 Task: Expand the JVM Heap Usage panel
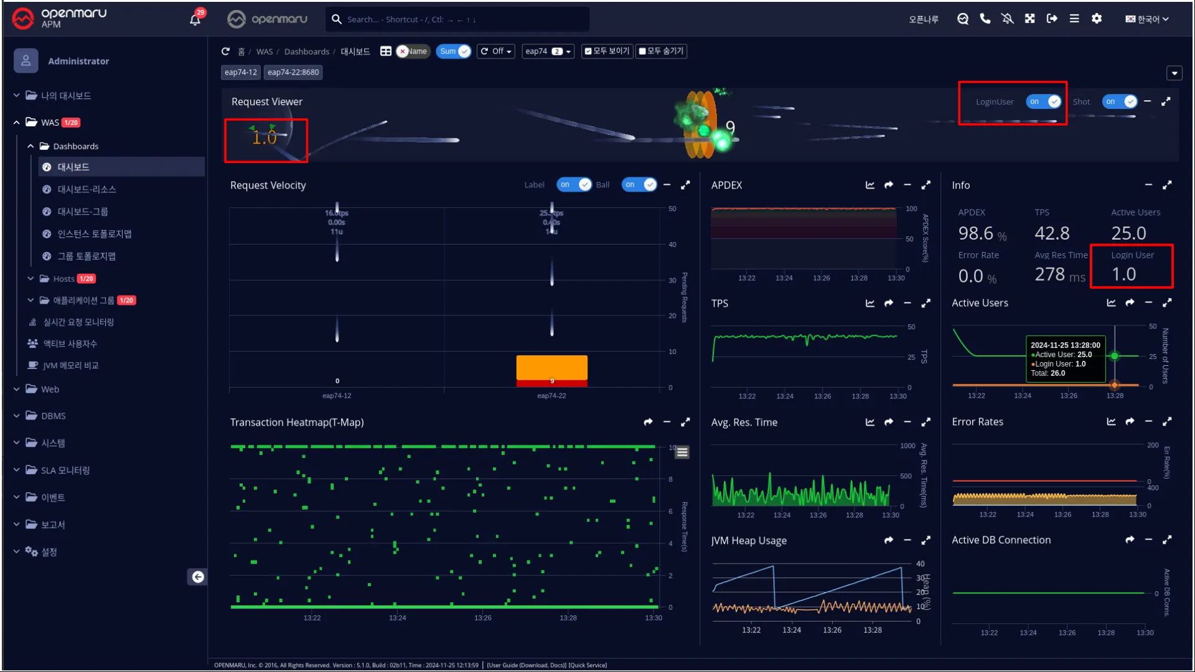tap(926, 541)
